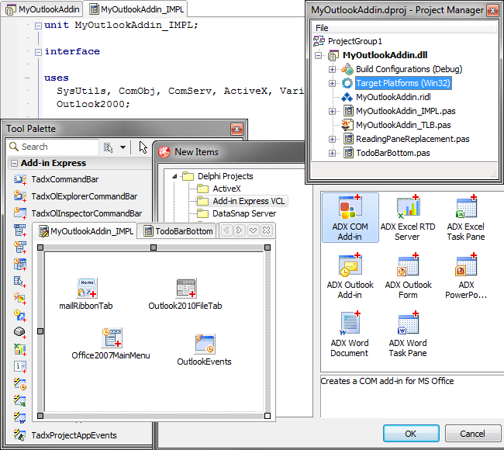Select MyOutlookAddin.ridl file

pyautogui.click(x=385, y=97)
